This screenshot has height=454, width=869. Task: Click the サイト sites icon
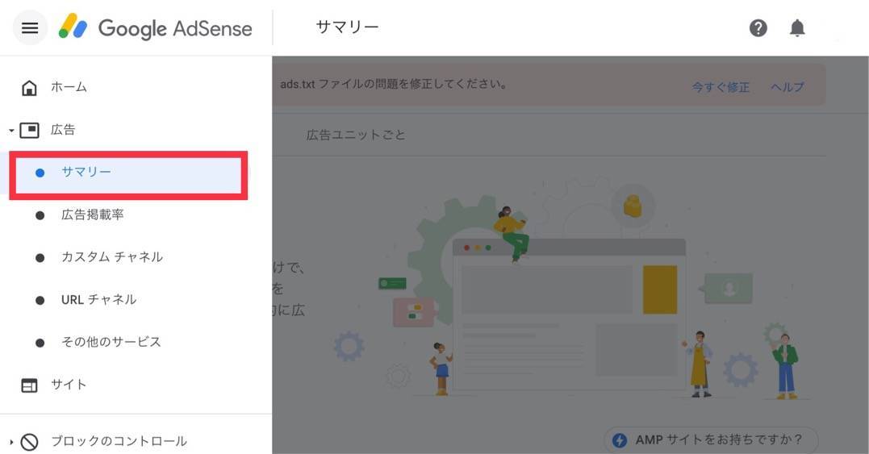pyautogui.click(x=29, y=385)
